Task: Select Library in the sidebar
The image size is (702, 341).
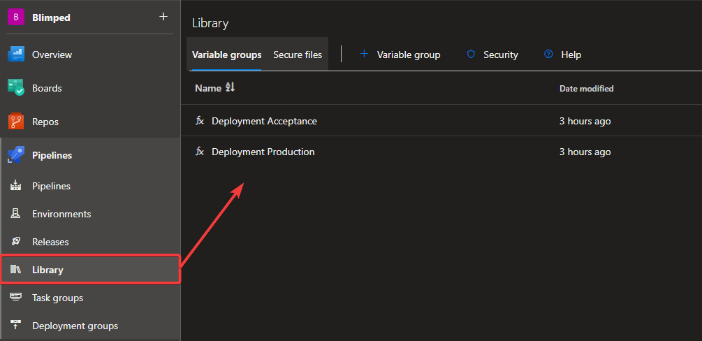Action: point(47,270)
